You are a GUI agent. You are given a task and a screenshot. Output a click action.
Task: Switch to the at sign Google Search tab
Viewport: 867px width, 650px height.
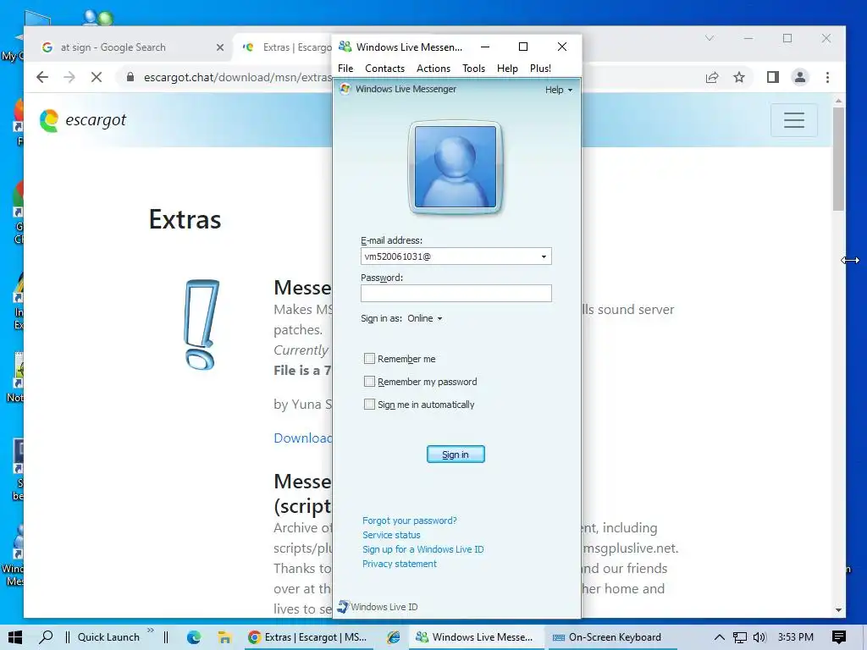click(113, 47)
